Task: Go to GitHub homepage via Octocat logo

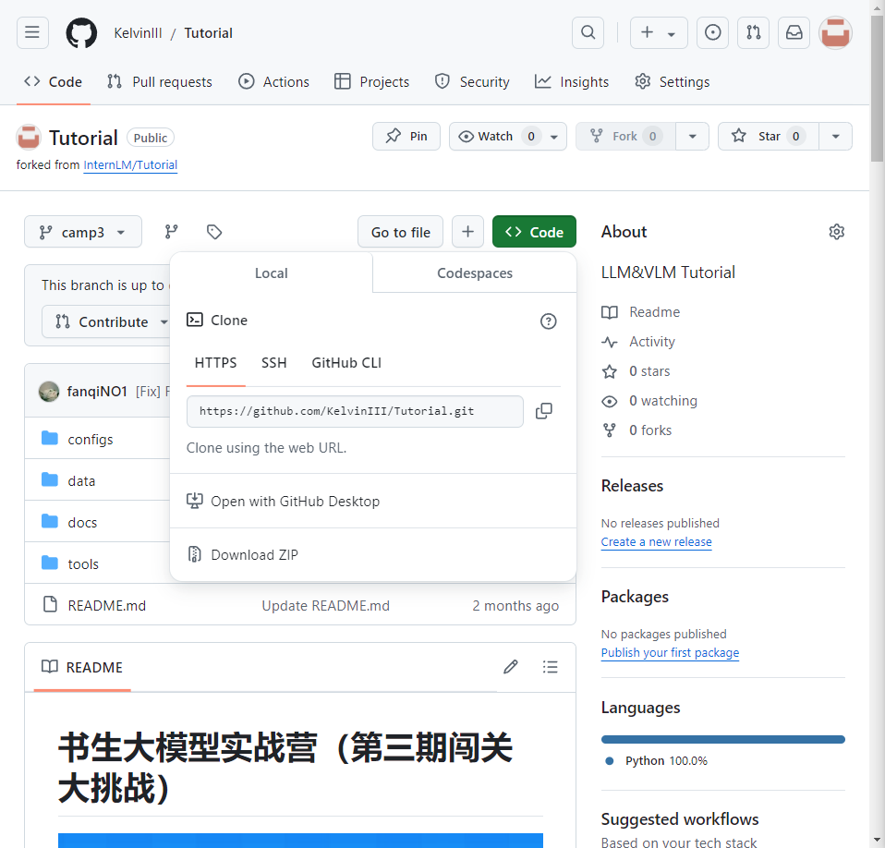Action: [x=81, y=32]
